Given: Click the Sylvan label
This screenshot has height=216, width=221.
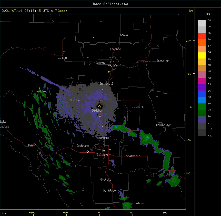Looking at the screenshot, I should (x=100, y=63).
